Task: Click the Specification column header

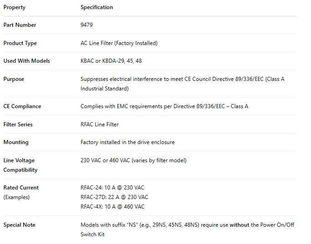Action: (x=97, y=7)
